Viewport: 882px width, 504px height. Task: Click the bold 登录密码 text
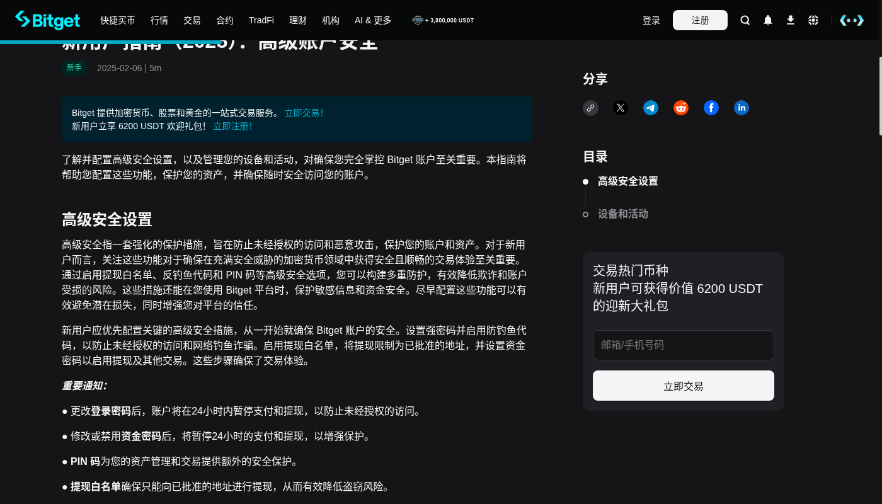pyautogui.click(x=111, y=411)
